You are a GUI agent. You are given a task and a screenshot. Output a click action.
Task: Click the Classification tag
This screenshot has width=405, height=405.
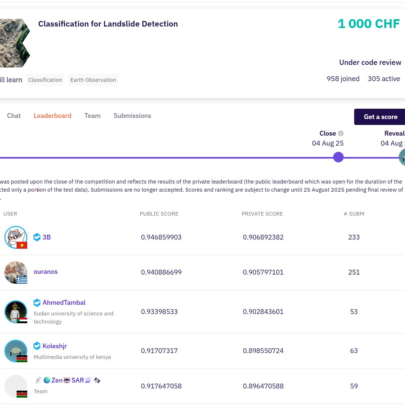45,80
